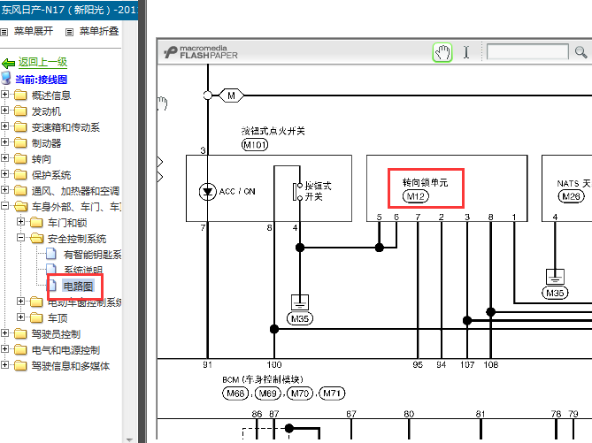Click the 车顶 folder icon
Viewport: 592px width, 443px height.
[36, 317]
